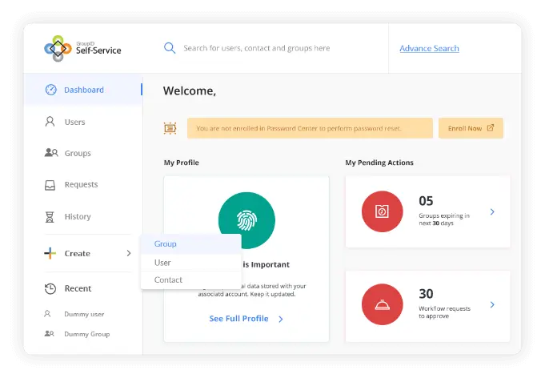Click the Users person icon

point(50,122)
